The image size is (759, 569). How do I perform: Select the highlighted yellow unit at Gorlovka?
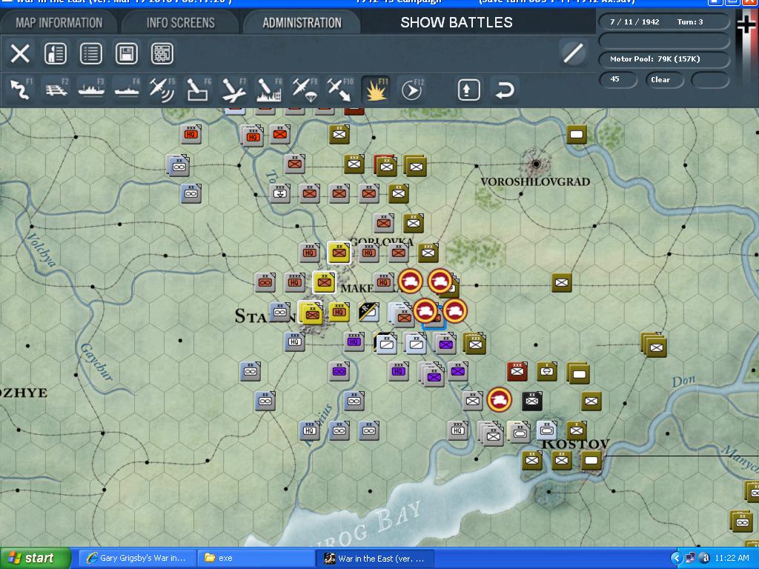pyautogui.click(x=339, y=252)
